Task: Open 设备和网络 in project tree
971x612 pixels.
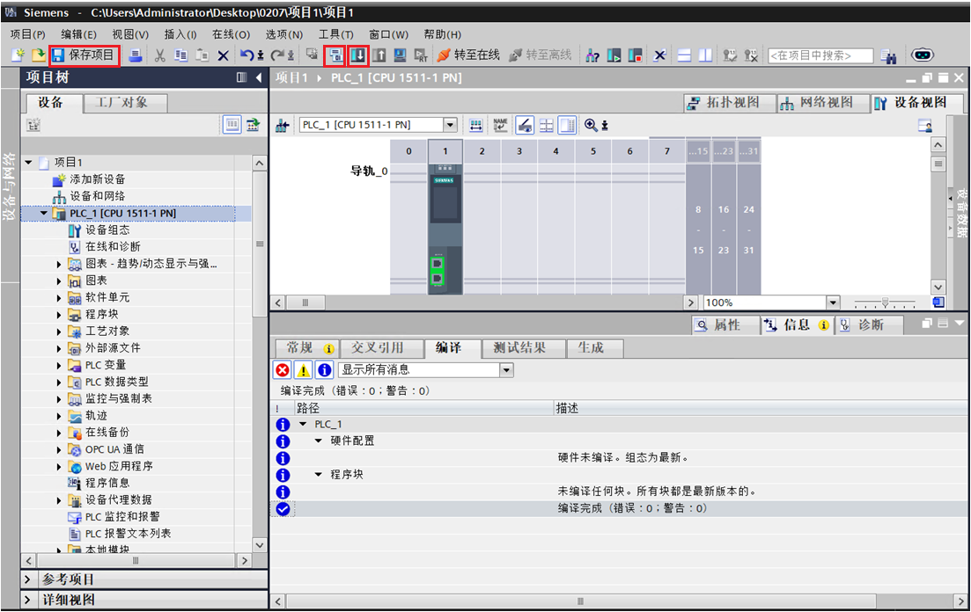Action: 97,196
